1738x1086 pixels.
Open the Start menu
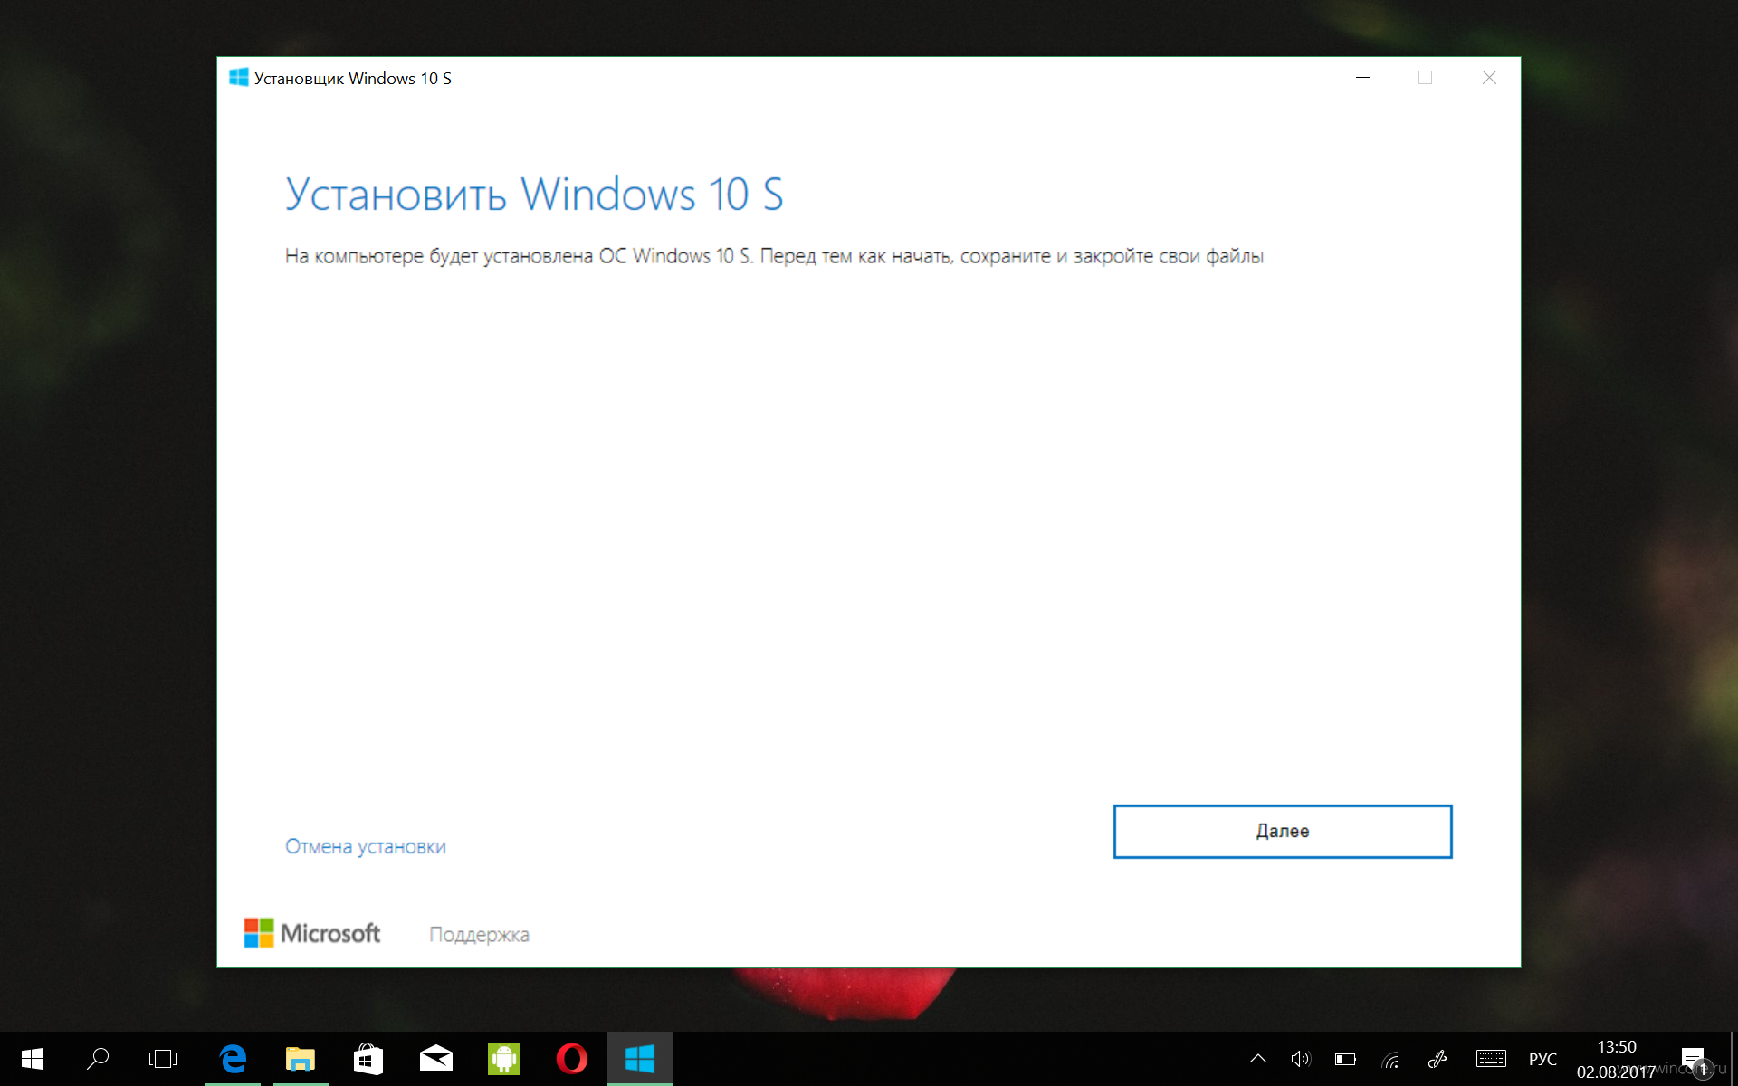(33, 1059)
